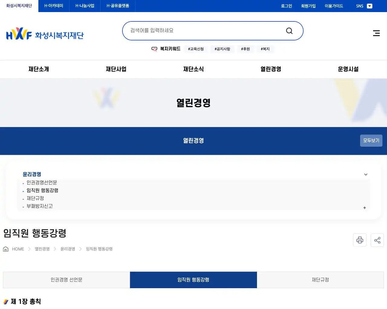Viewport: 387px width, 309px height.
Task: Print the page using the printer icon
Action: 360,240
